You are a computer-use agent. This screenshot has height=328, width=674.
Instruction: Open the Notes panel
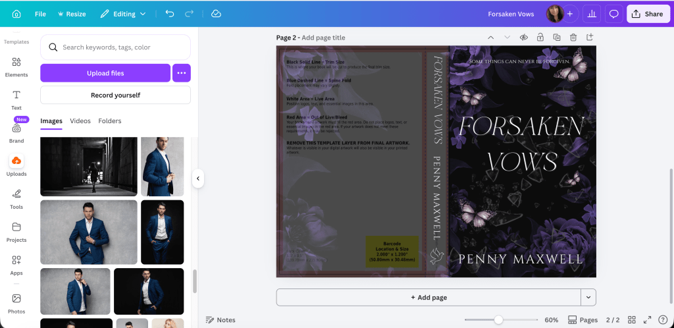pos(220,320)
